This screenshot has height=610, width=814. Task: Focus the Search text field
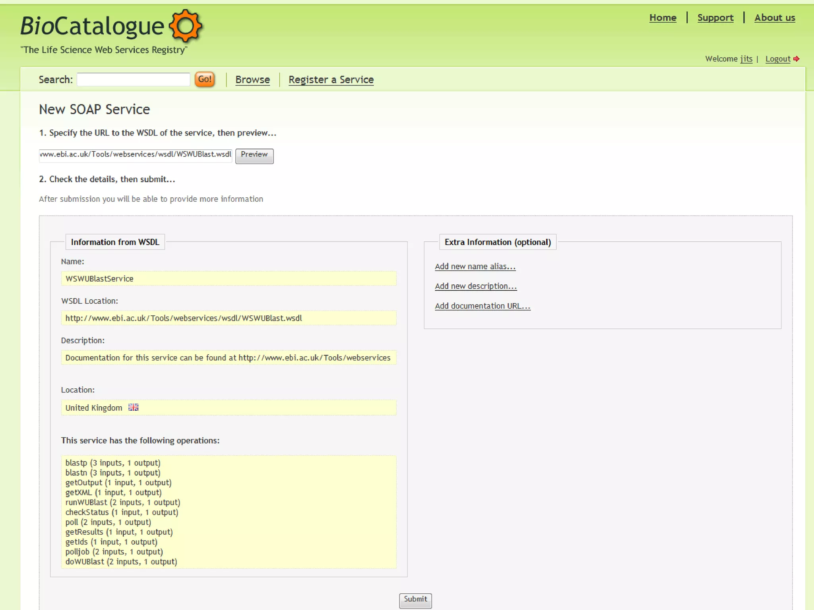(133, 79)
